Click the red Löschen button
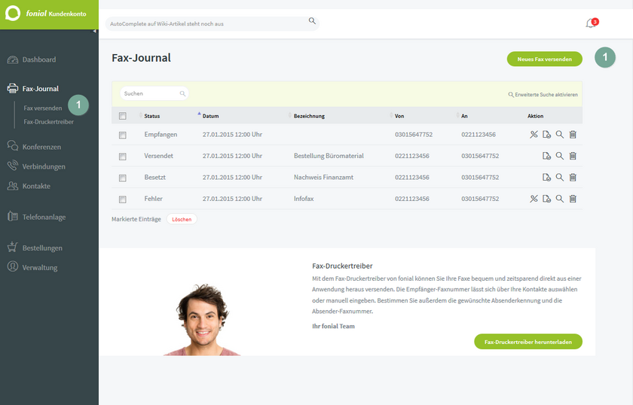 click(182, 220)
